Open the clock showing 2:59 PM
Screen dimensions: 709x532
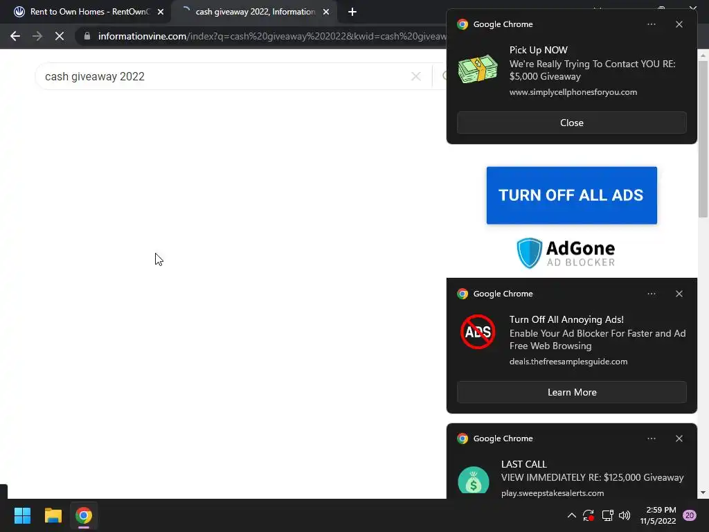click(658, 515)
